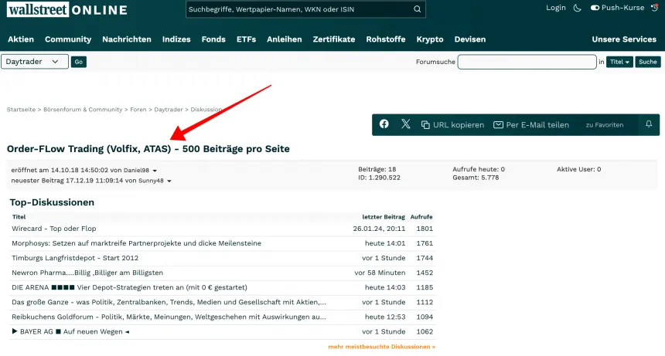This screenshot has height=356, width=665.
Task: Click the notification bell icon
Action: [x=649, y=124]
